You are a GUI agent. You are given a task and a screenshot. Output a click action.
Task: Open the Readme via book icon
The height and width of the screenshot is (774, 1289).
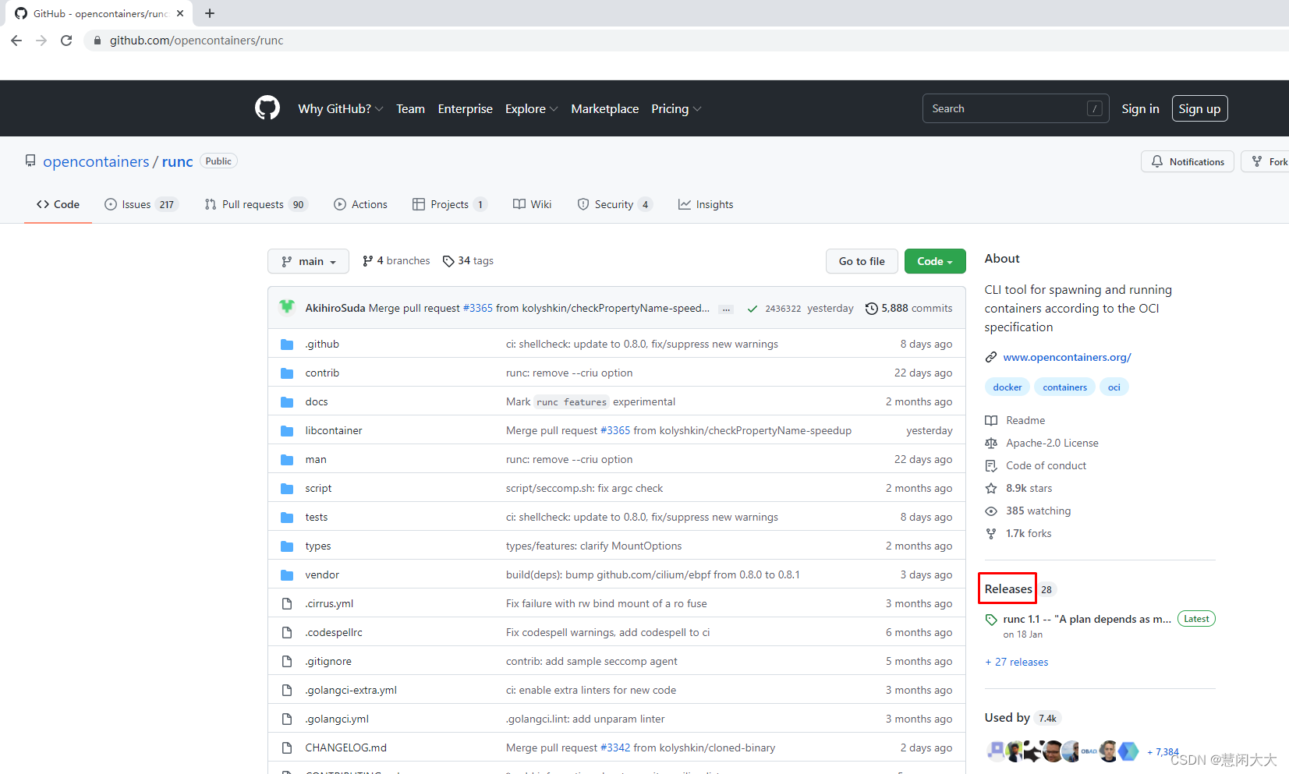tap(991, 420)
